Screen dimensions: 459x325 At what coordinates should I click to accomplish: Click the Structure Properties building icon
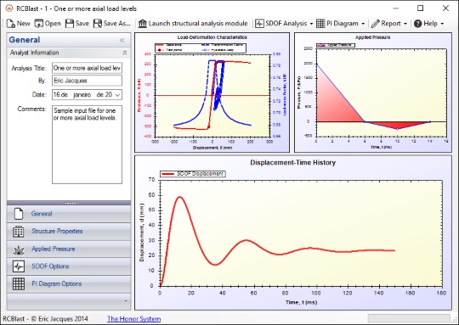click(x=19, y=231)
